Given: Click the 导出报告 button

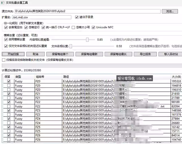Looking at the screenshot, I should 145,54.
